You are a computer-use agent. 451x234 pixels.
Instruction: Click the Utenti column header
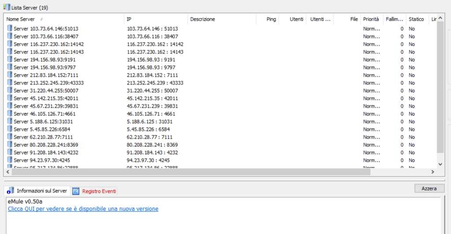click(292, 19)
